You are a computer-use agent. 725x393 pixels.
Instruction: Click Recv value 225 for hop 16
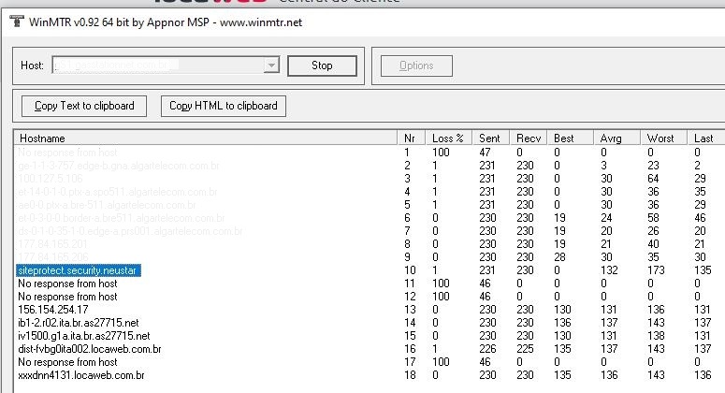click(525, 349)
